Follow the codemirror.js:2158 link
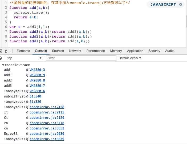The image size is (187, 147). click(47, 107)
